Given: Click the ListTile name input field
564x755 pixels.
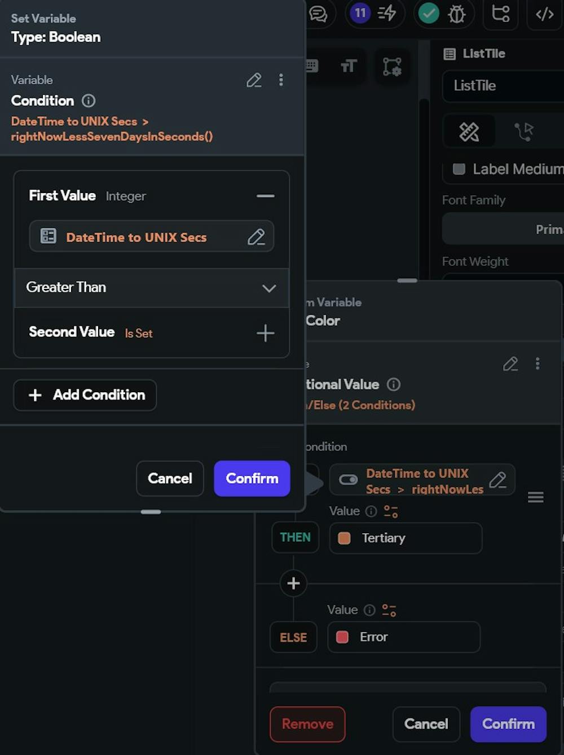Looking at the screenshot, I should (502, 86).
